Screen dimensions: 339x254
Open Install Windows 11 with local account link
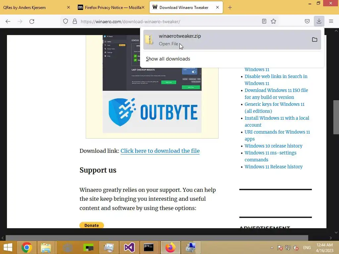coord(277,121)
